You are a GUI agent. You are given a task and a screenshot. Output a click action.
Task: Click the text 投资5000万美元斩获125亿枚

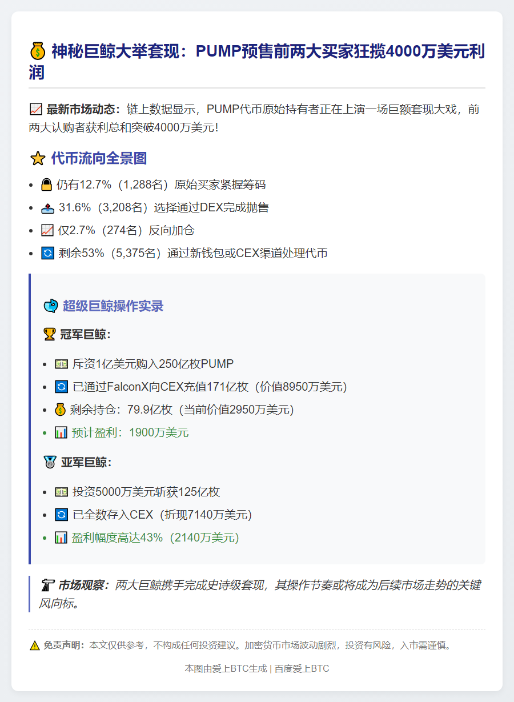[146, 492]
